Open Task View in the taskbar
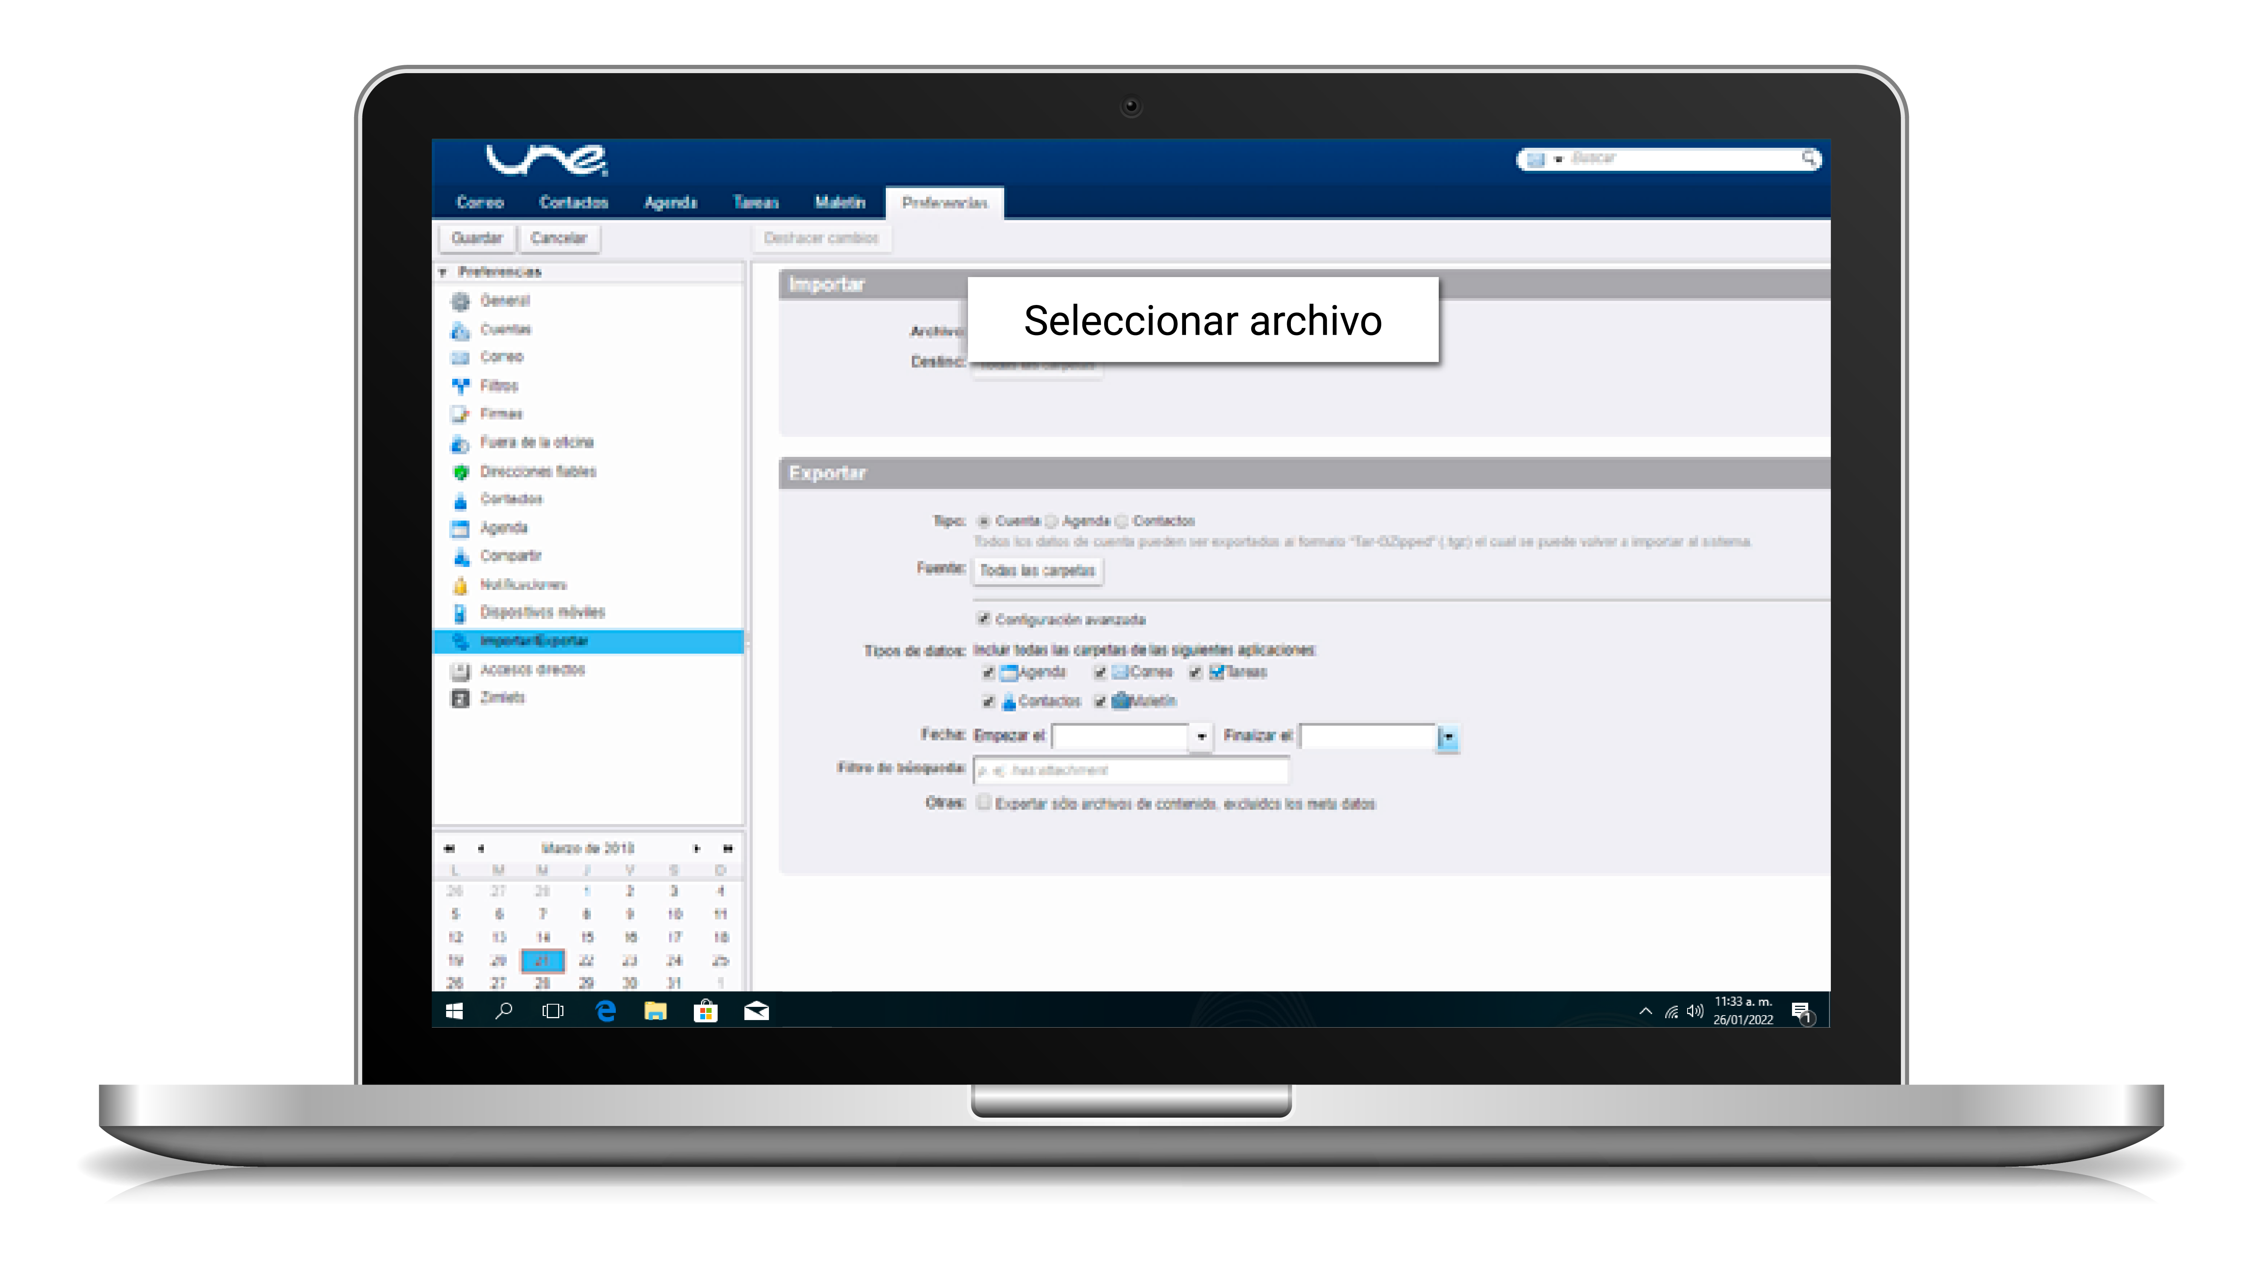This screenshot has width=2263, height=1273. click(x=552, y=1011)
